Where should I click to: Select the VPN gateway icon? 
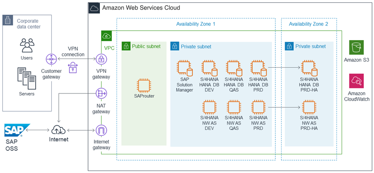pos(101,59)
